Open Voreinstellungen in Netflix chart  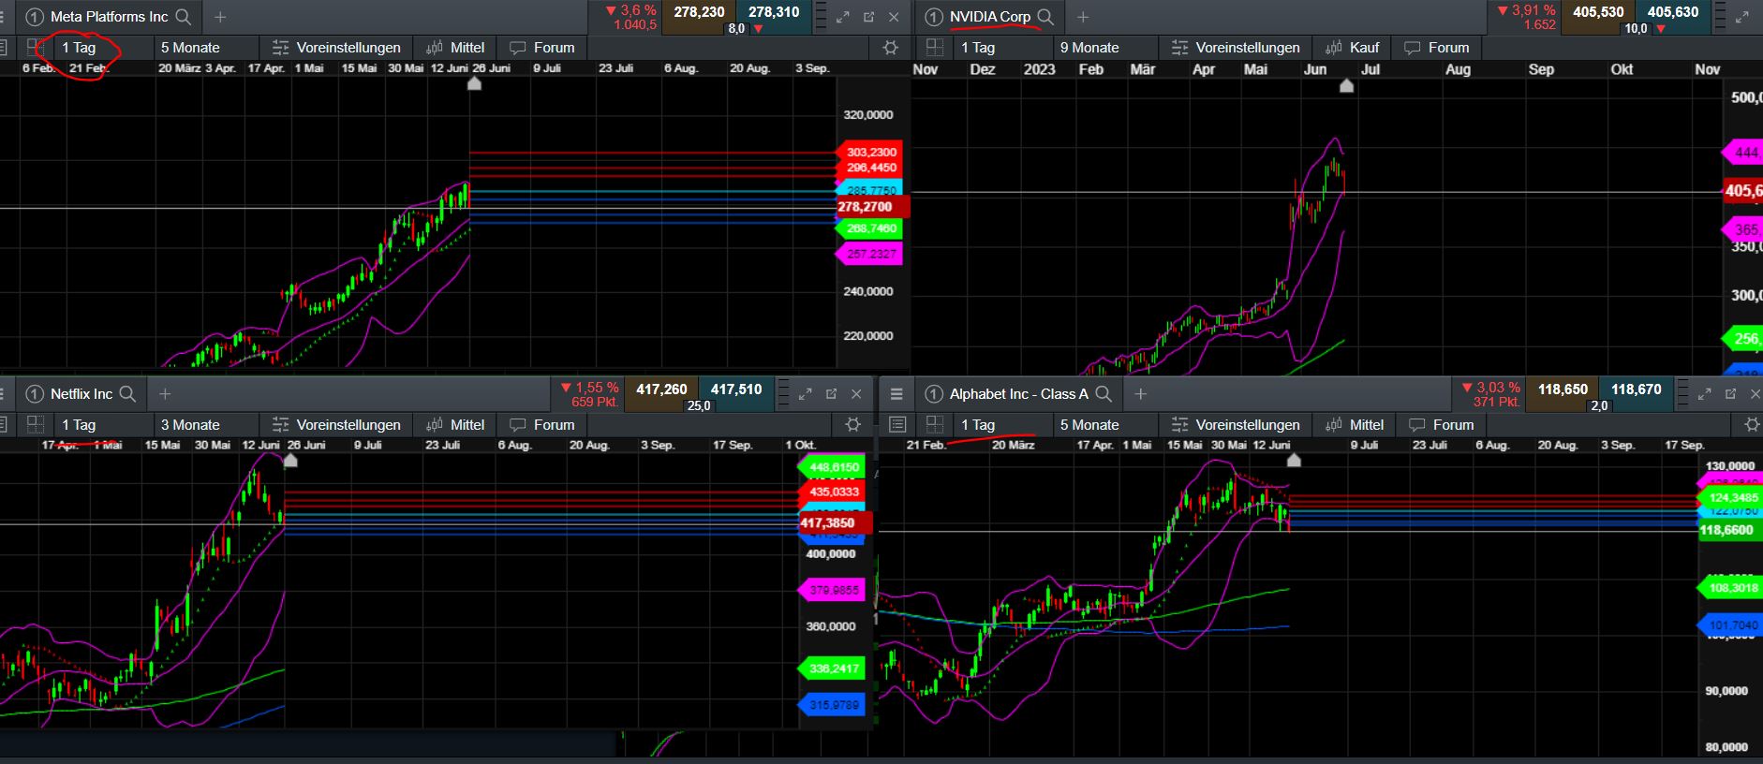point(336,424)
